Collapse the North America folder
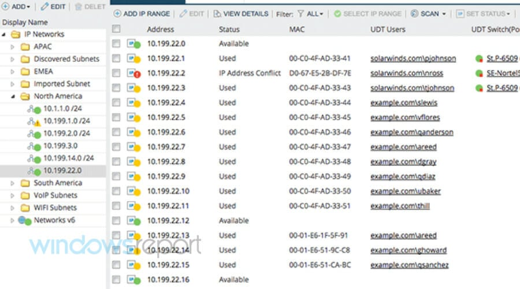The image size is (520, 289). (x=13, y=97)
